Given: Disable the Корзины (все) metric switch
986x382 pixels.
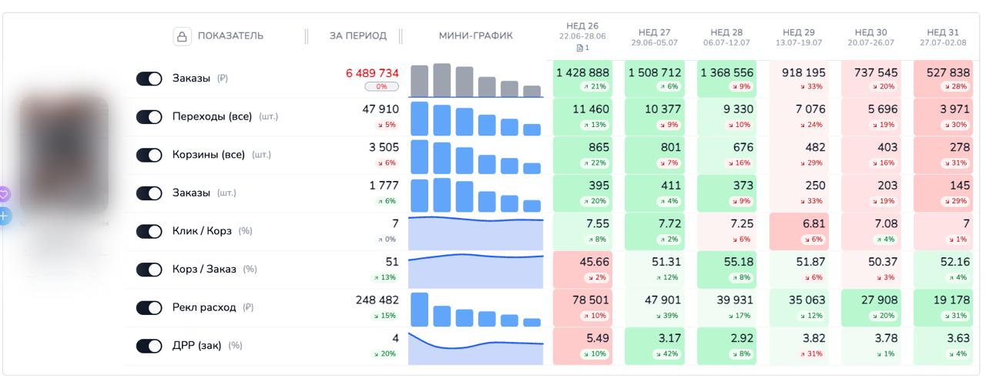Looking at the screenshot, I should [x=149, y=155].
